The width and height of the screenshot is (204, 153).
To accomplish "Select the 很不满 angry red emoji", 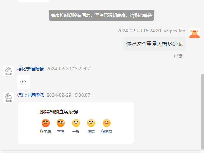I will 46,123.
